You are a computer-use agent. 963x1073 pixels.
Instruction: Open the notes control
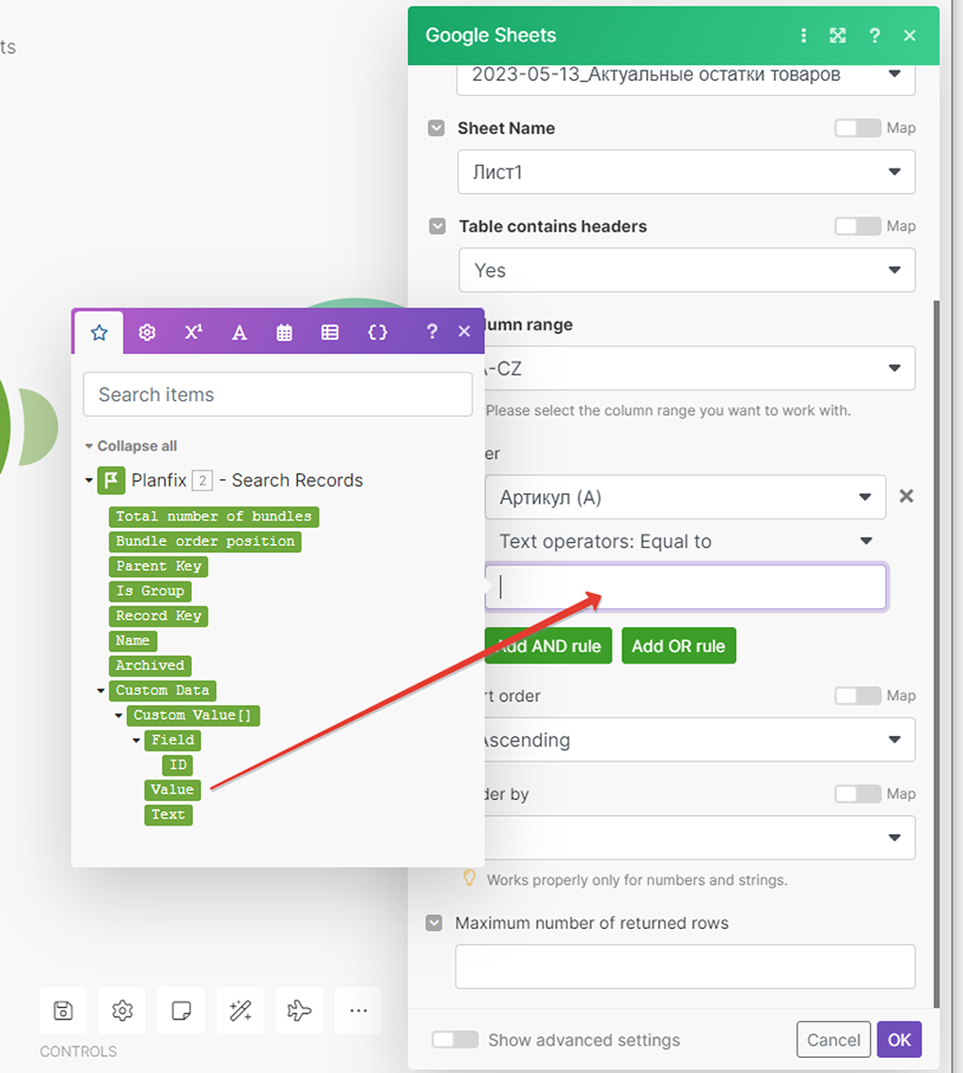(182, 1010)
